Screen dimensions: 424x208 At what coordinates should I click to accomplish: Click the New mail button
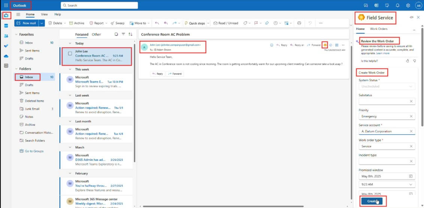pyautogui.click(x=27, y=23)
